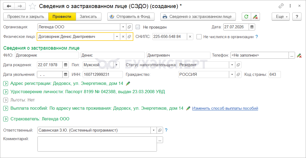Screen dimensions: 306x158
Task: Open the Организация dropdown list
Action: pyautogui.click(x=123, y=27)
